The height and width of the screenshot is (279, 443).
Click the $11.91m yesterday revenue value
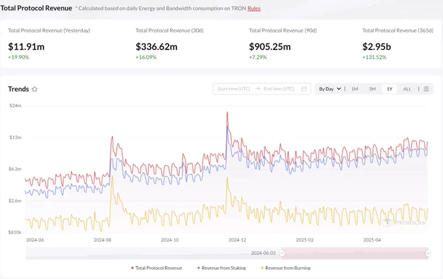click(26, 47)
